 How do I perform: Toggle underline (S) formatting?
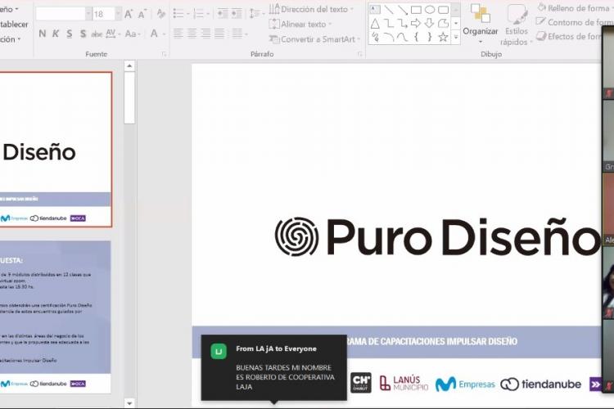point(70,34)
